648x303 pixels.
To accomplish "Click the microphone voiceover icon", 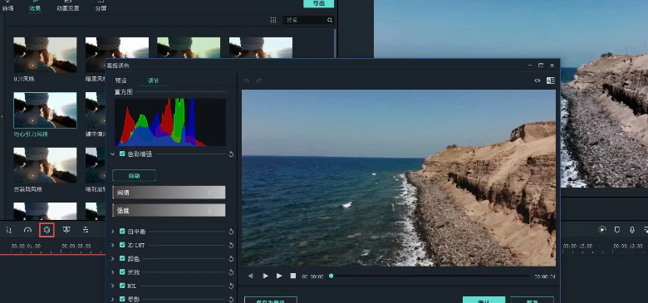I will (x=632, y=229).
